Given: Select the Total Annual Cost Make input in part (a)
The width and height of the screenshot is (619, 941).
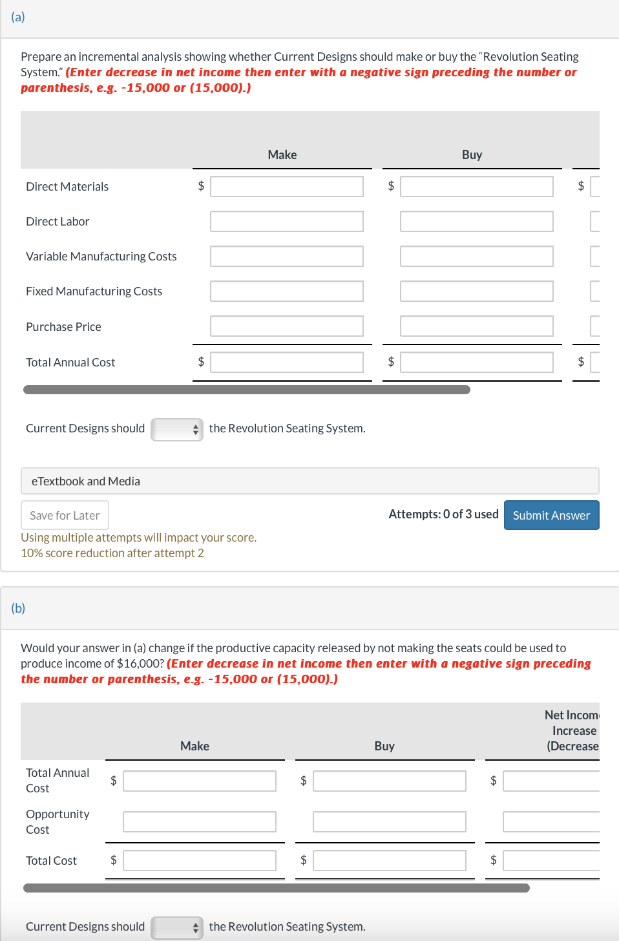Looking at the screenshot, I should coord(286,362).
